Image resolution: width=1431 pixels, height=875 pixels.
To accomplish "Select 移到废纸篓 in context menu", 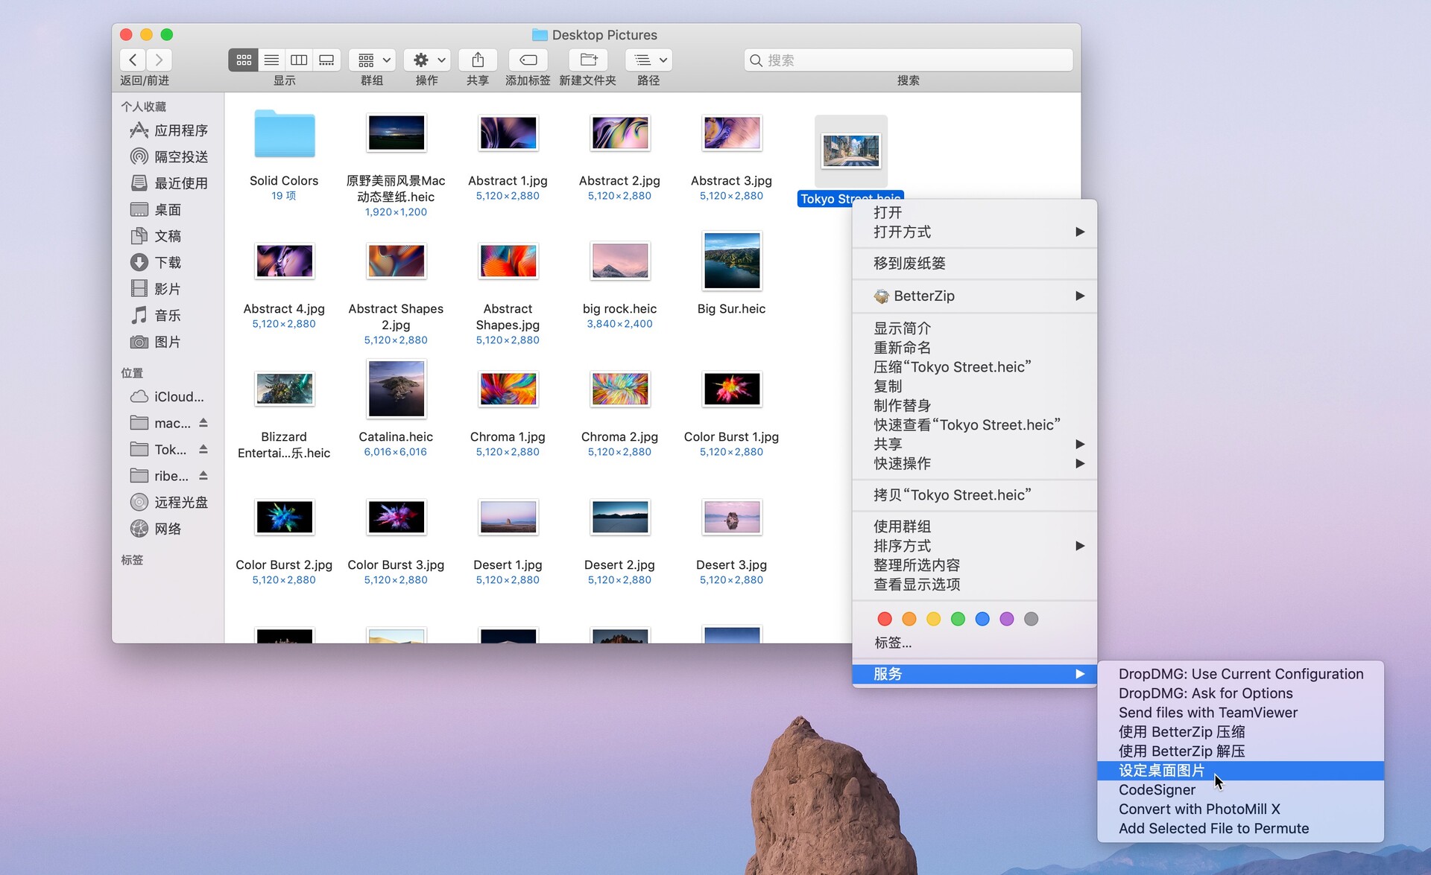I will tap(909, 263).
